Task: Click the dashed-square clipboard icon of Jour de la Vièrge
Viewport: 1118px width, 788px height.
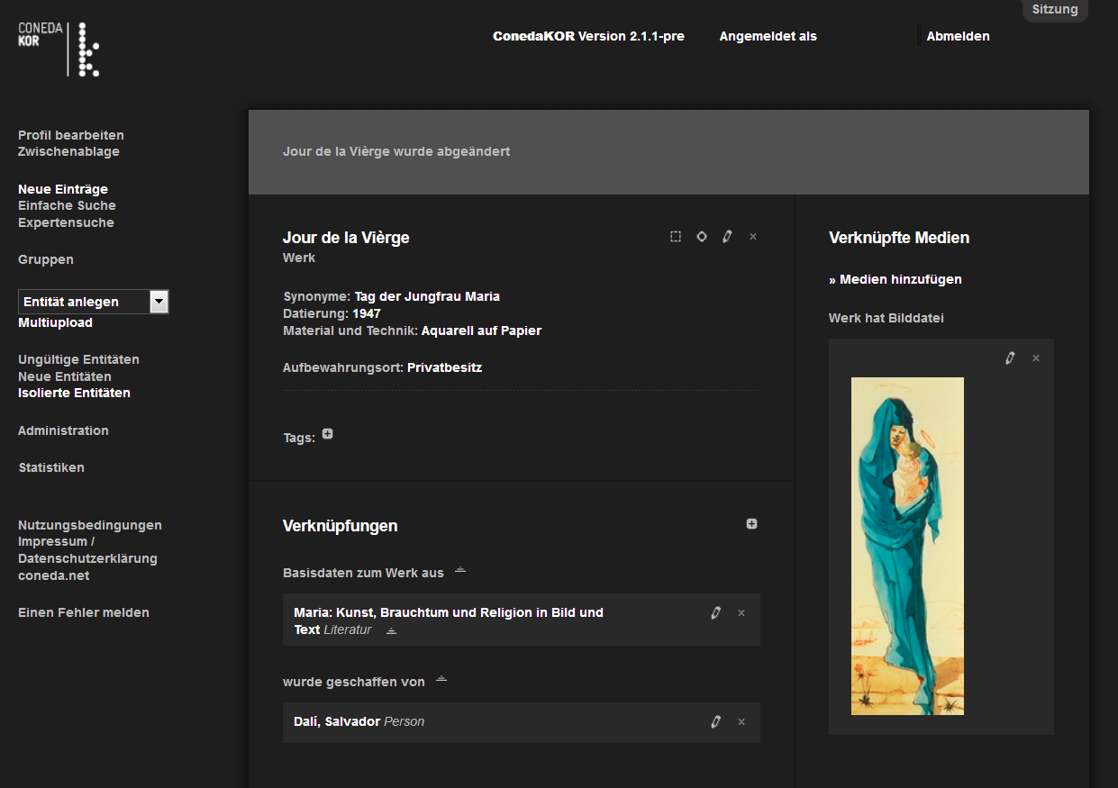Action: [x=676, y=237]
